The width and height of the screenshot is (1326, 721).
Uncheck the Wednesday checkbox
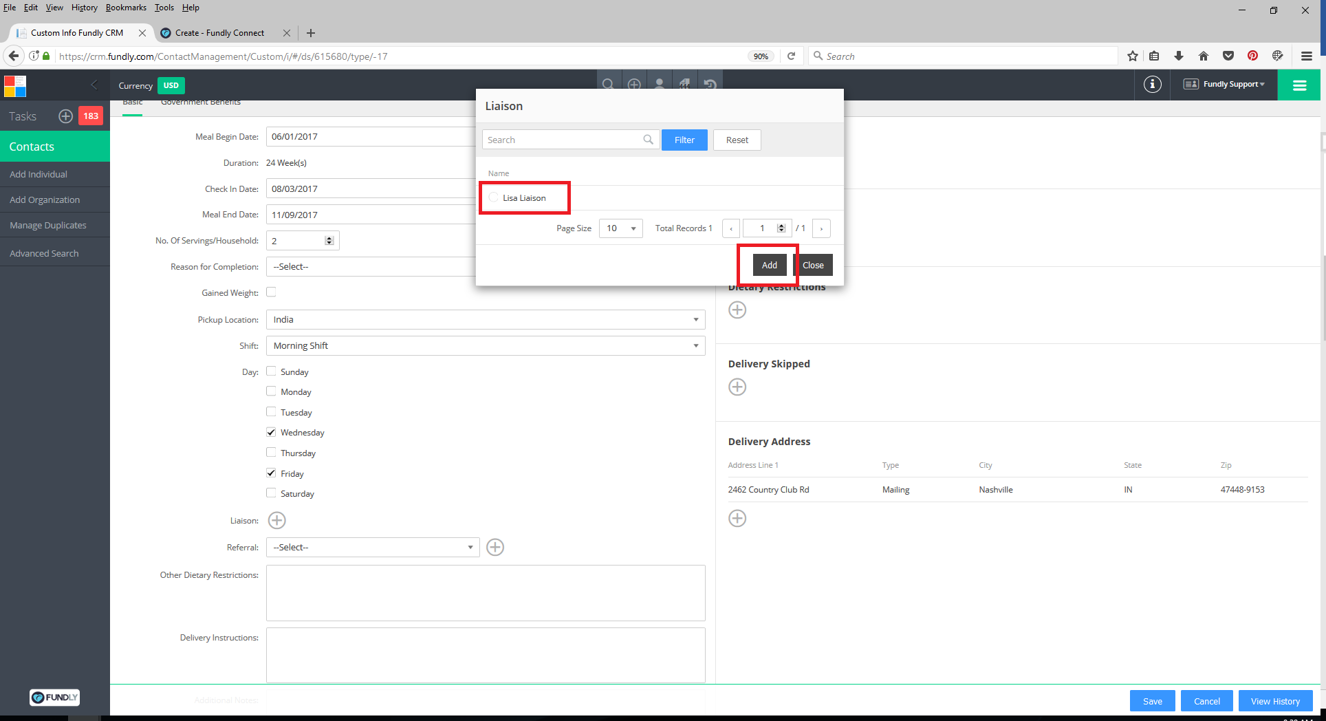tap(271, 432)
